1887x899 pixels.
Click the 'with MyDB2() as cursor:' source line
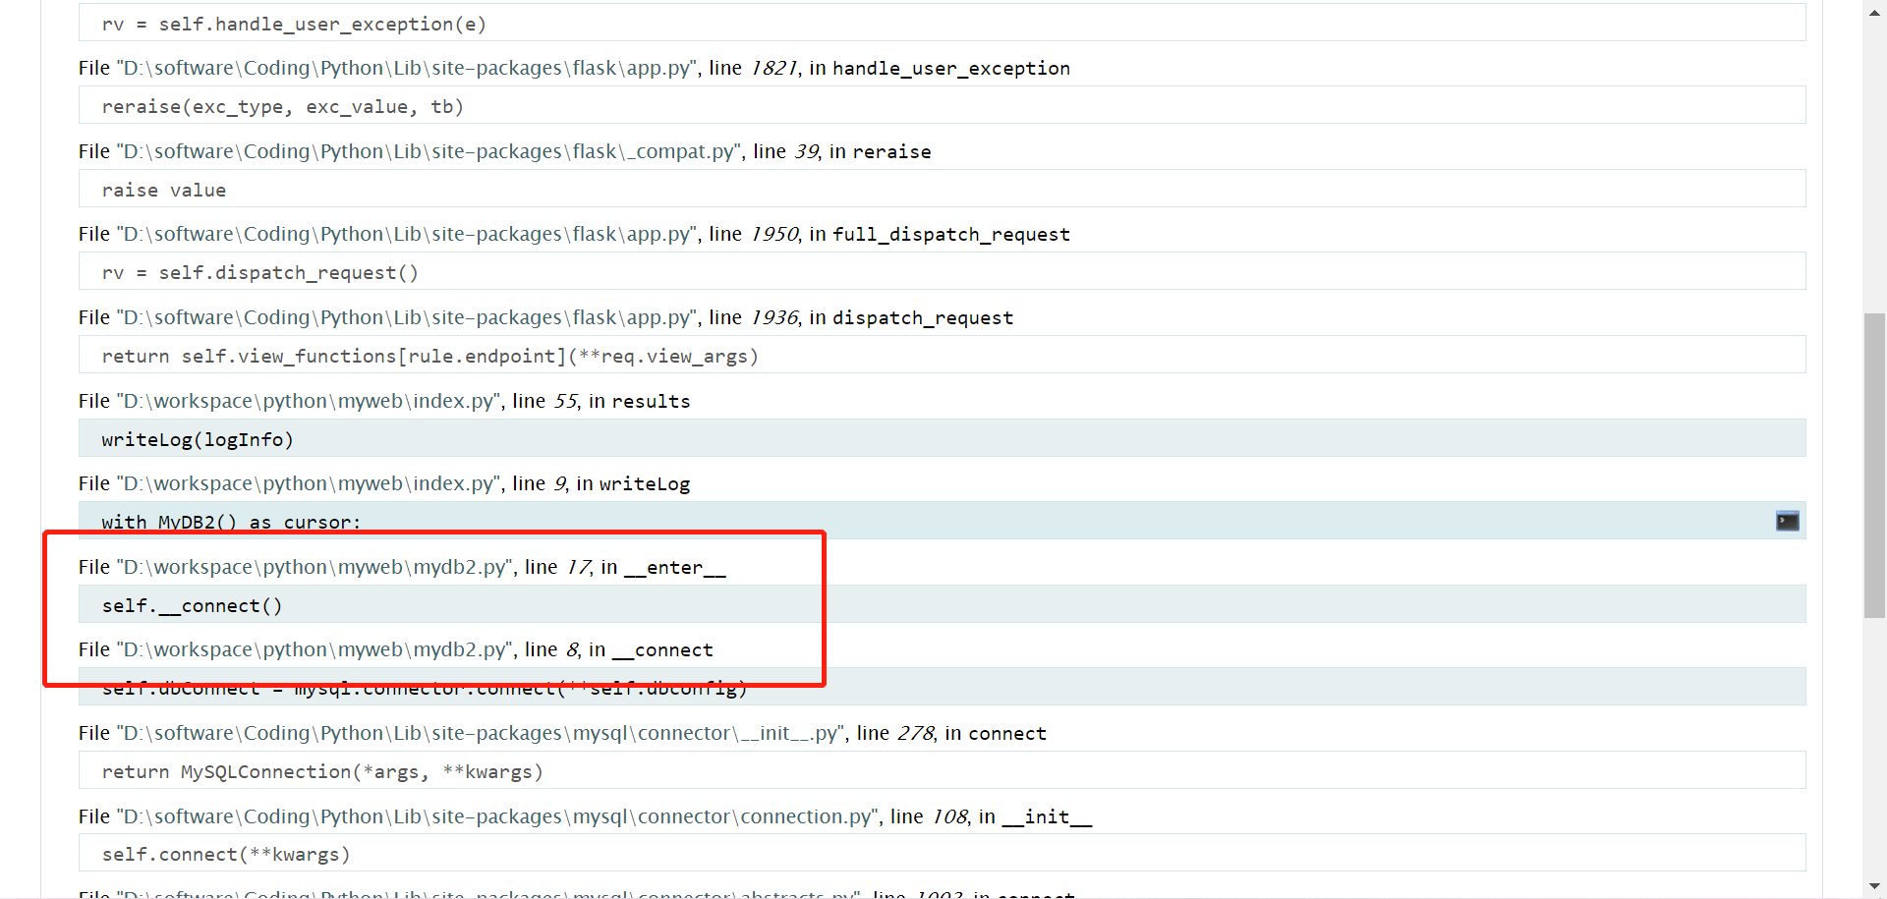[x=942, y=521]
